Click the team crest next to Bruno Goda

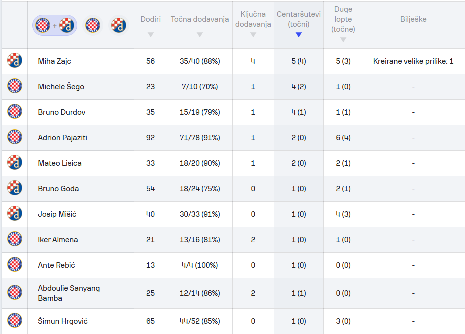(15, 188)
